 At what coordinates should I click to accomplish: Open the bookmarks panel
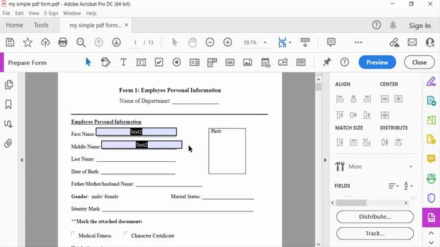8,104
